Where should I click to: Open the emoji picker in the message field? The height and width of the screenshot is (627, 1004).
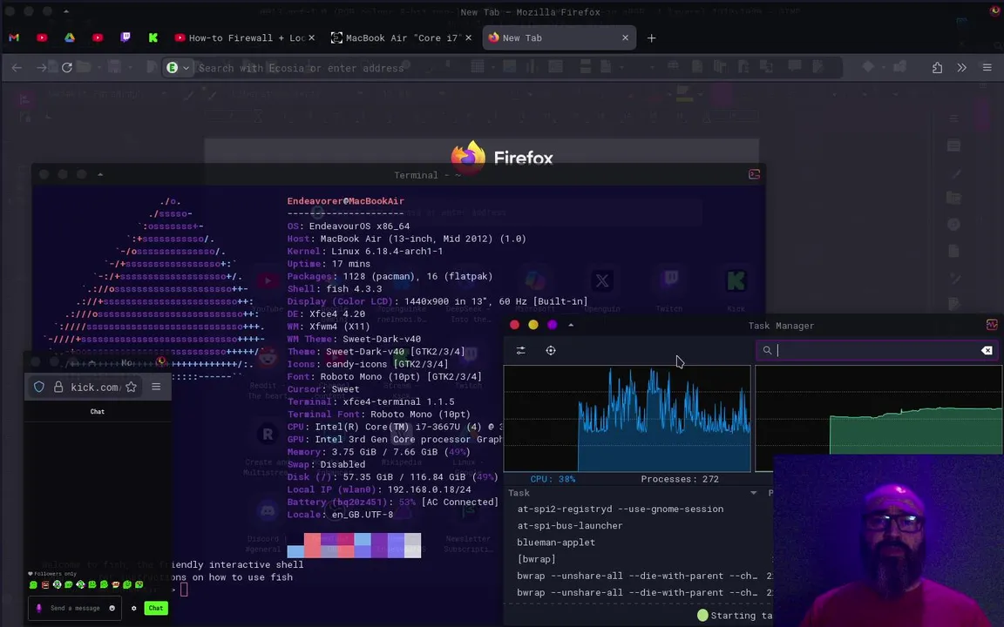pos(112,608)
